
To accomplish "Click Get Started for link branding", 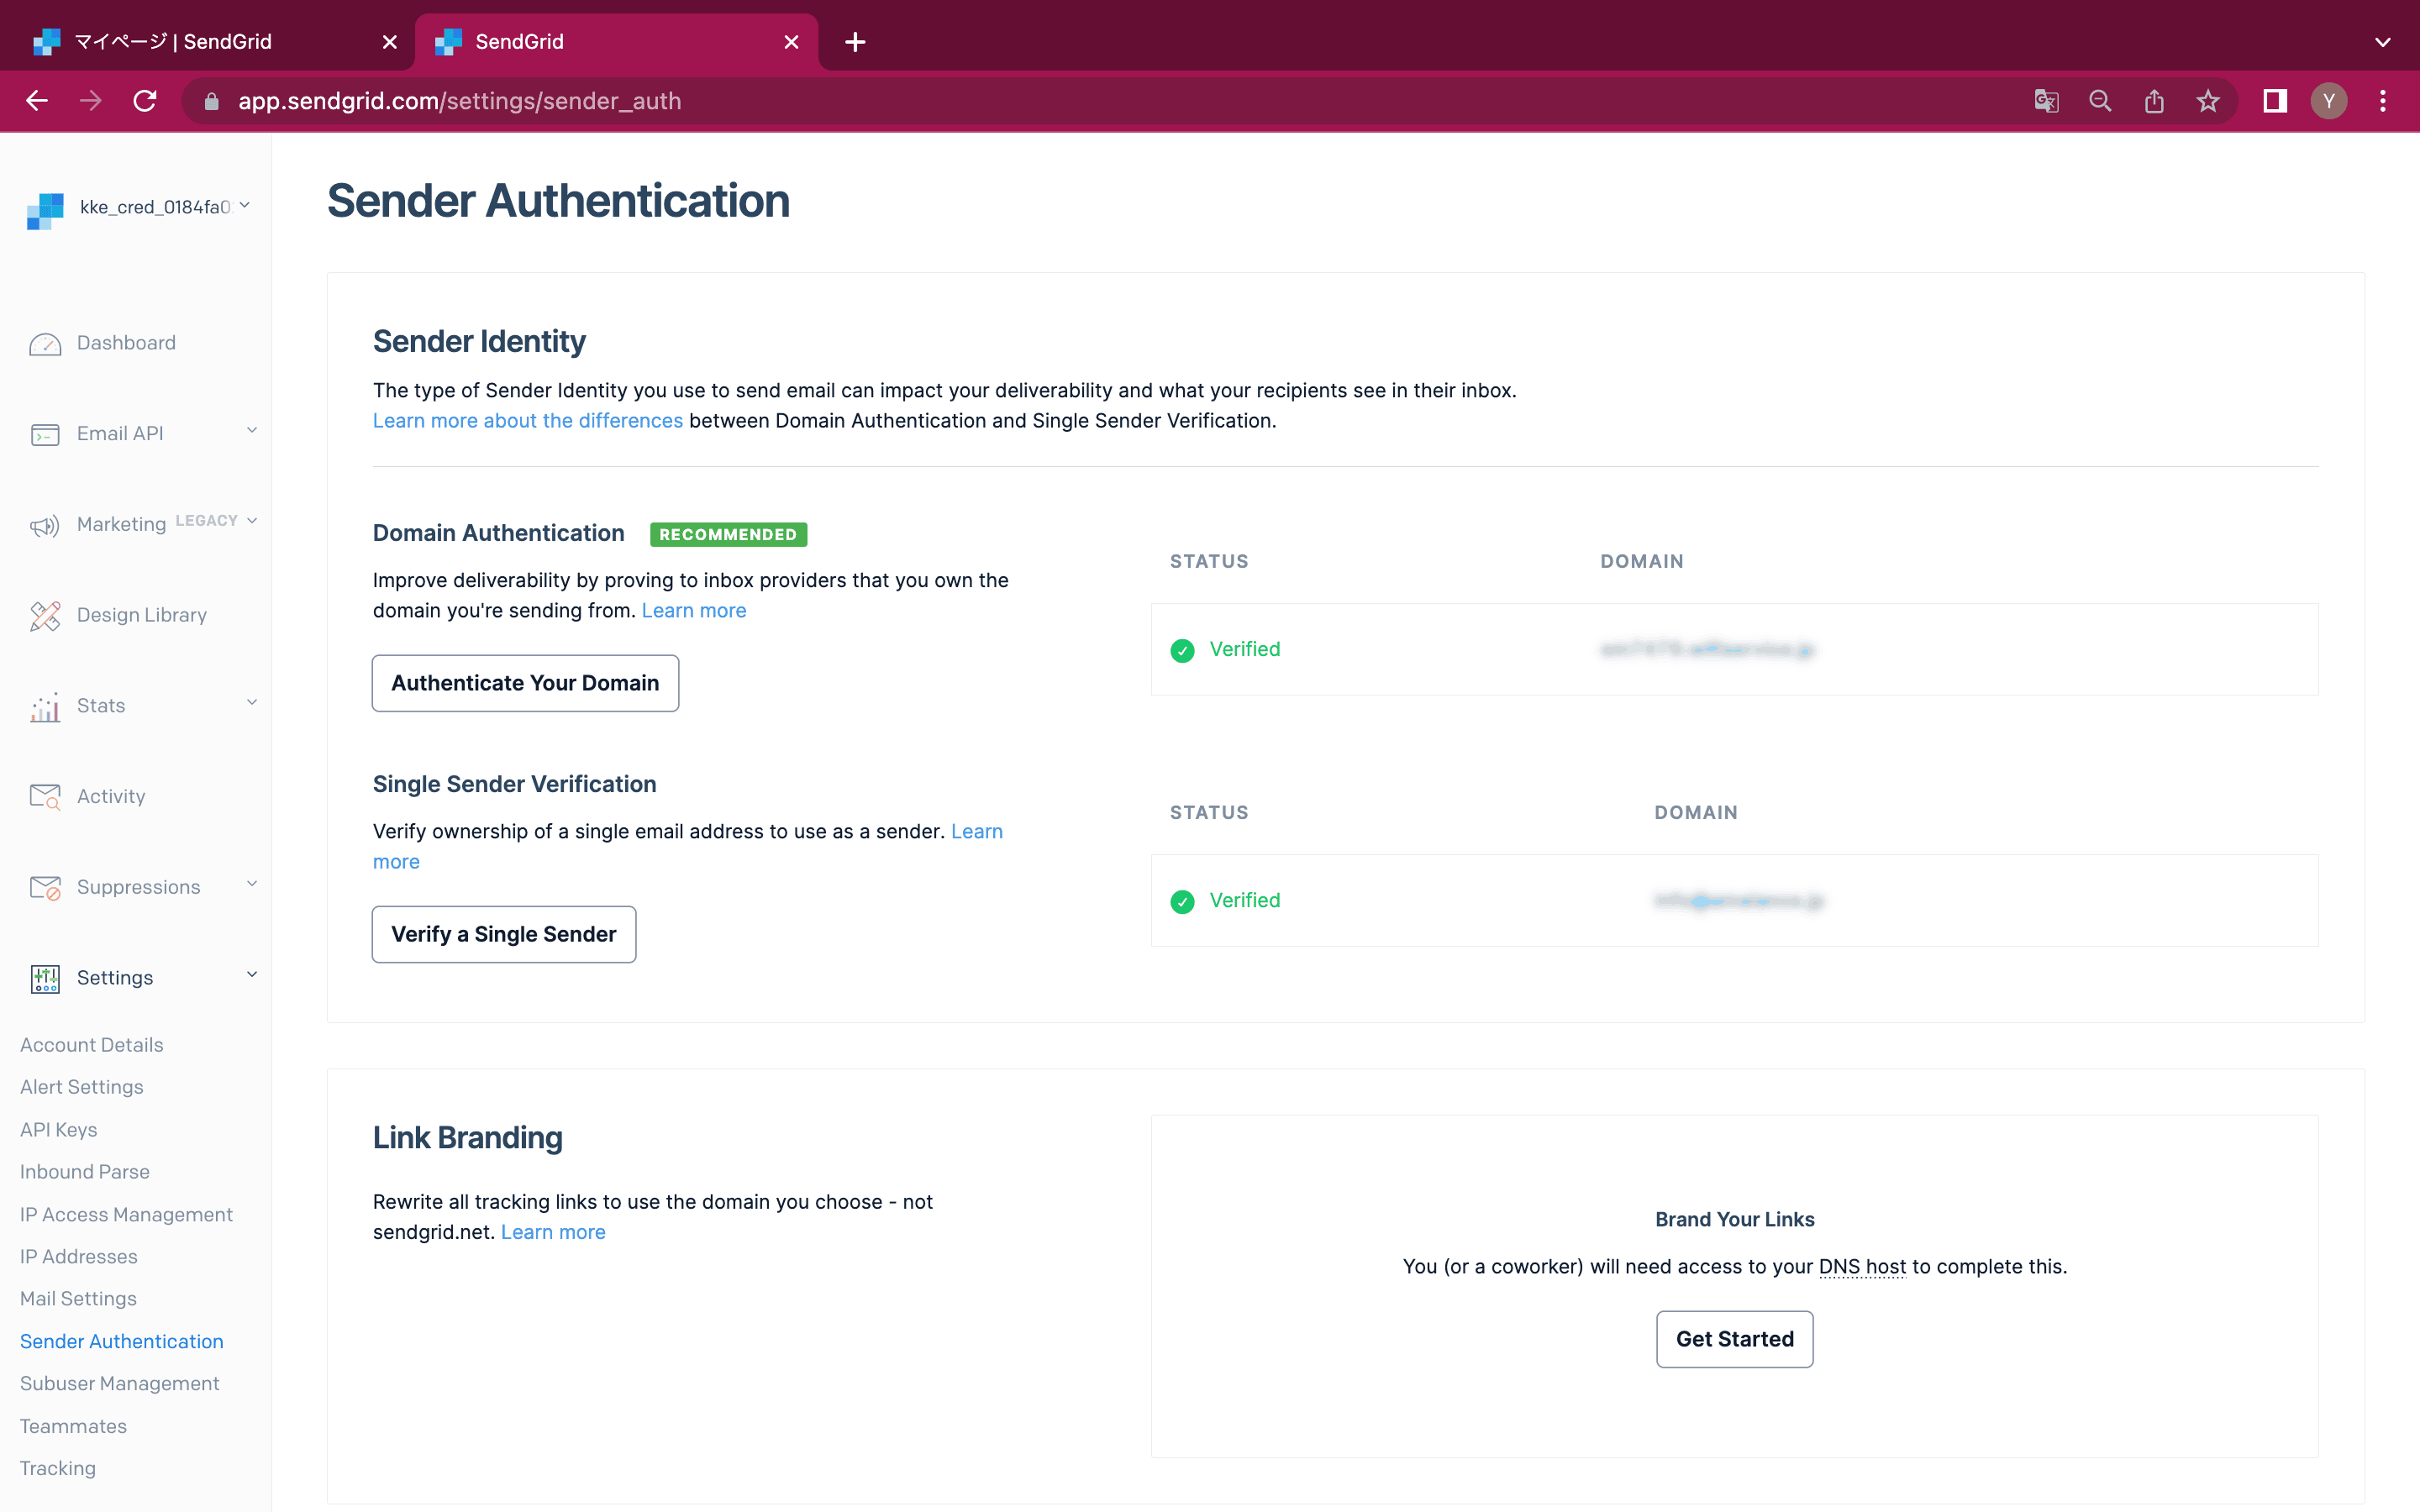I will pyautogui.click(x=1735, y=1340).
